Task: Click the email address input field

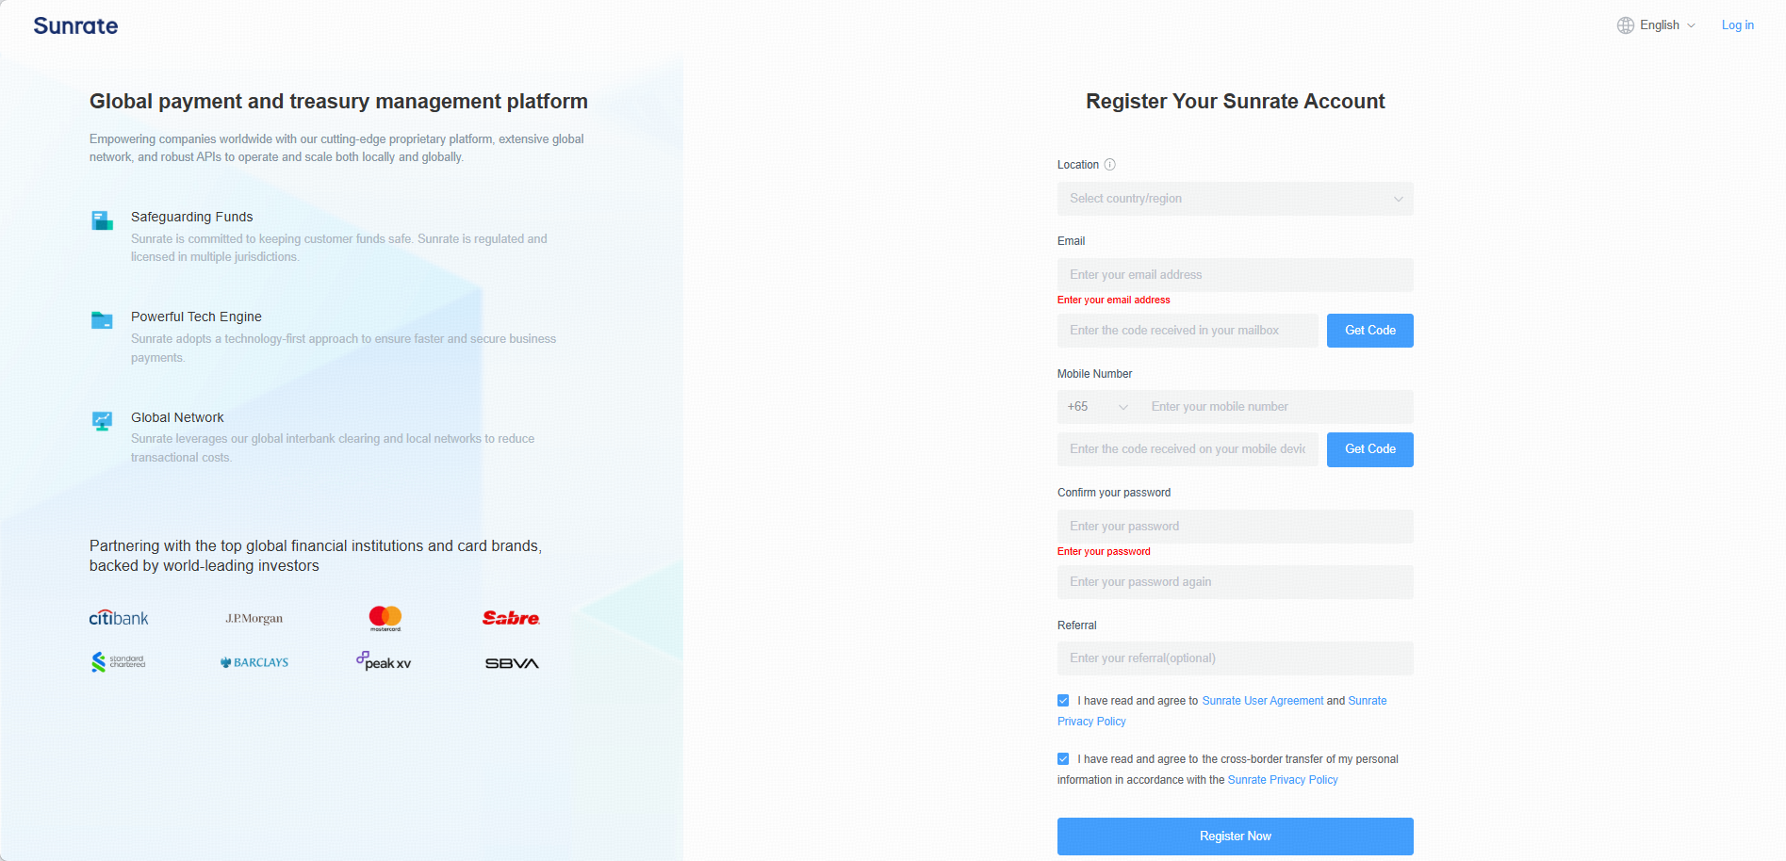Action: [x=1235, y=275]
